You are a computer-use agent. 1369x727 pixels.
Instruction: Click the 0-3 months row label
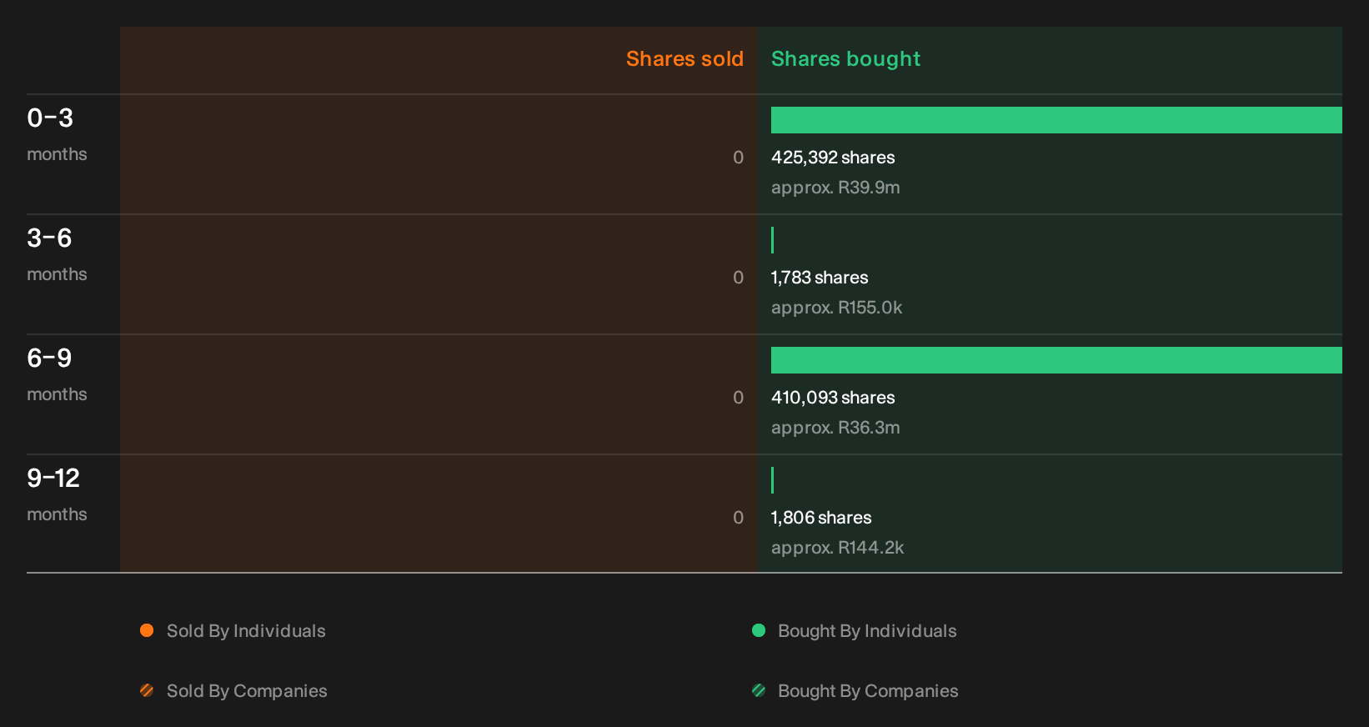pyautogui.click(x=57, y=135)
